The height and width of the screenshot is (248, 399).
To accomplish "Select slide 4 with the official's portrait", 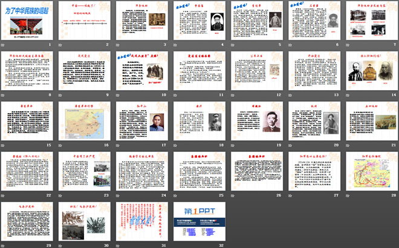I will [199, 21].
